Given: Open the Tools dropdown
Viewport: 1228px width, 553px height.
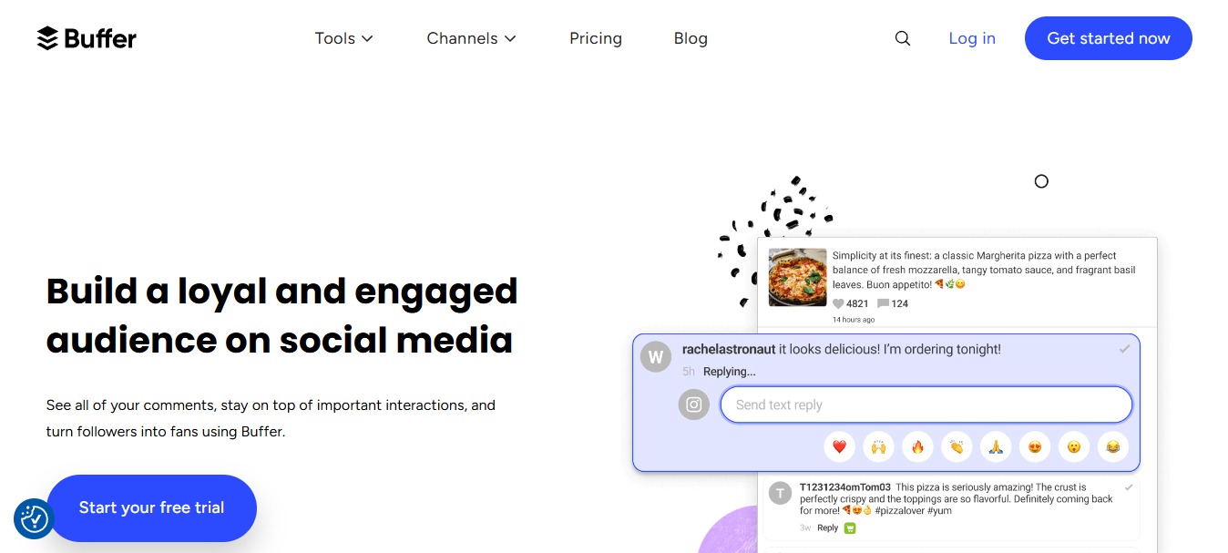Looking at the screenshot, I should tap(344, 38).
